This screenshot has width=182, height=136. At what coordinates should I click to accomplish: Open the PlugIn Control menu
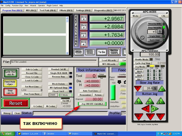coord(52,6)
